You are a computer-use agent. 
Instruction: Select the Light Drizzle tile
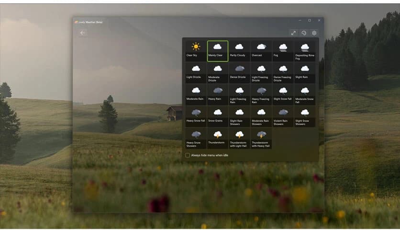point(196,73)
